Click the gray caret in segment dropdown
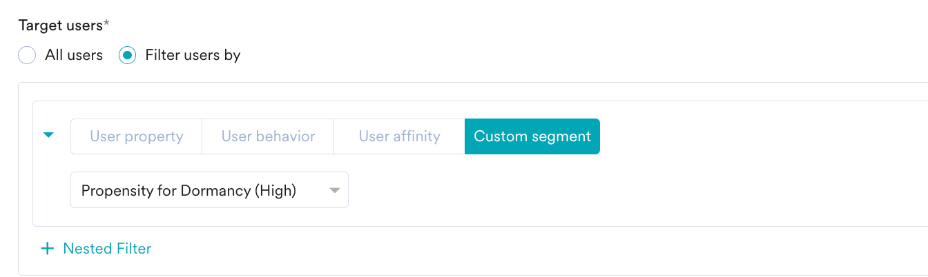 (x=335, y=191)
